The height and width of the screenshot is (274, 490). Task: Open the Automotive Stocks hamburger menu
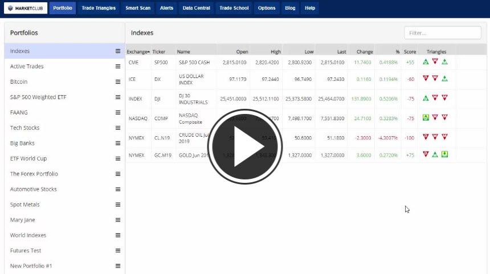pos(118,189)
